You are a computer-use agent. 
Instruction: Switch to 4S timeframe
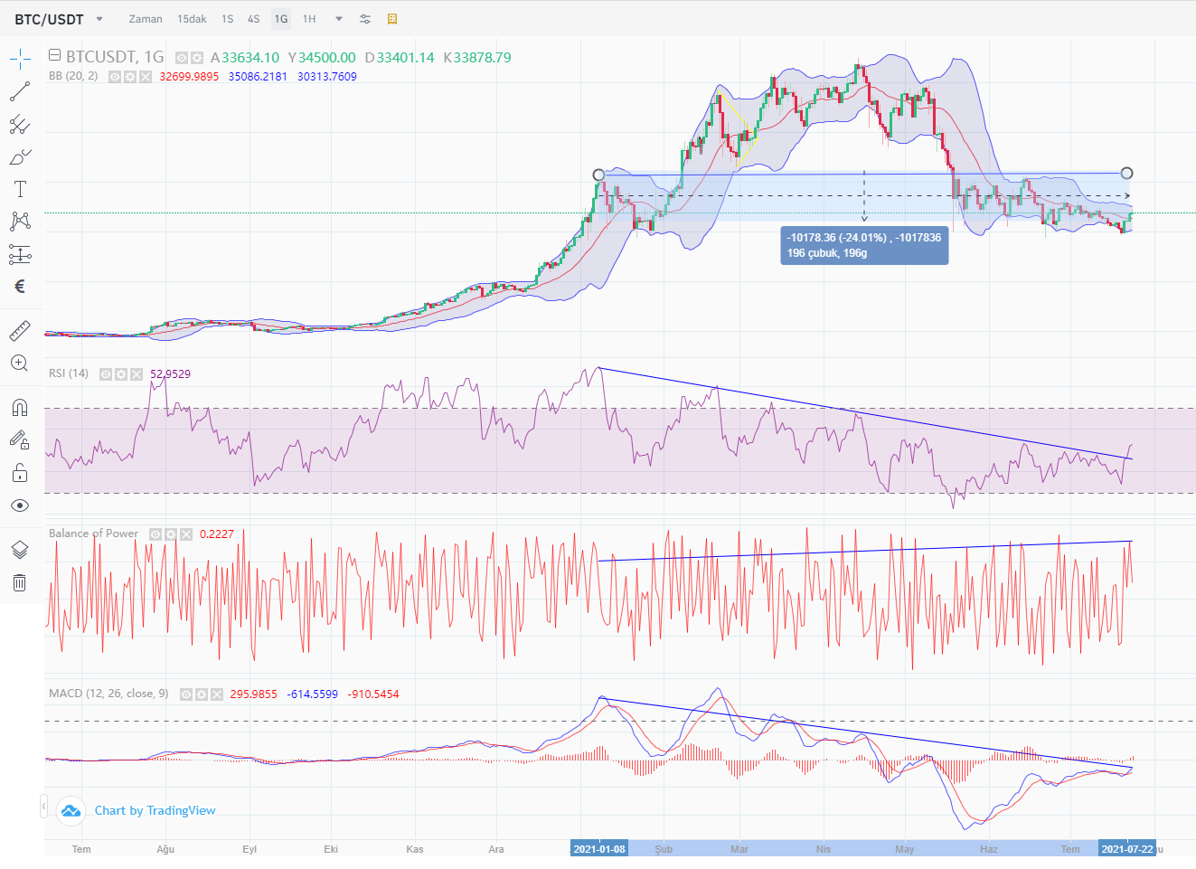click(254, 19)
